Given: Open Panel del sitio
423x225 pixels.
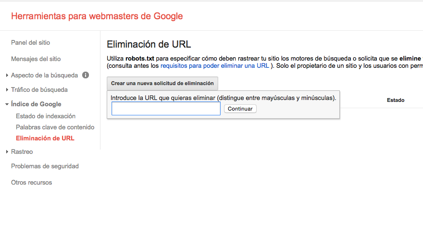Looking at the screenshot, I should pos(30,43).
